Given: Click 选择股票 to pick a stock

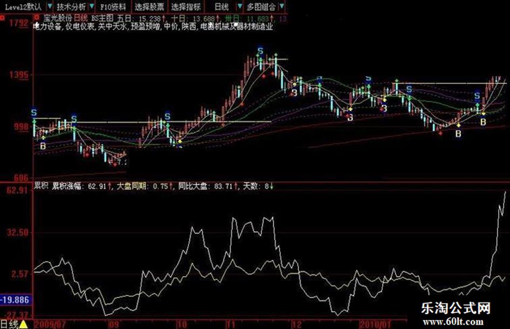Looking at the screenshot, I should coord(149,6).
